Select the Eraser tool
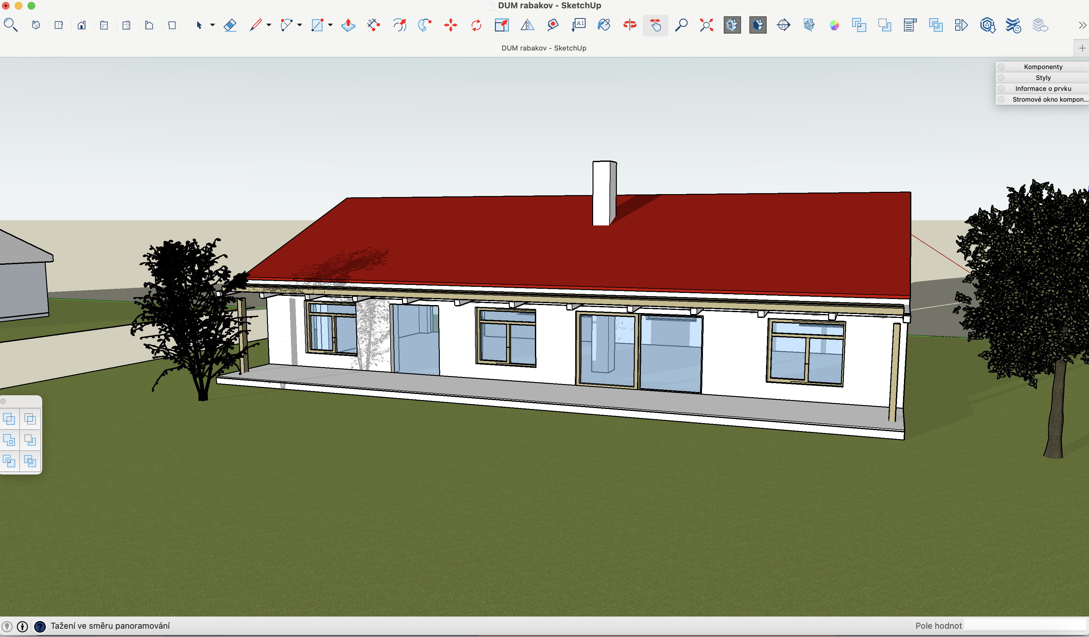 [x=230, y=26]
